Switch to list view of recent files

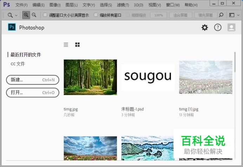(66, 45)
